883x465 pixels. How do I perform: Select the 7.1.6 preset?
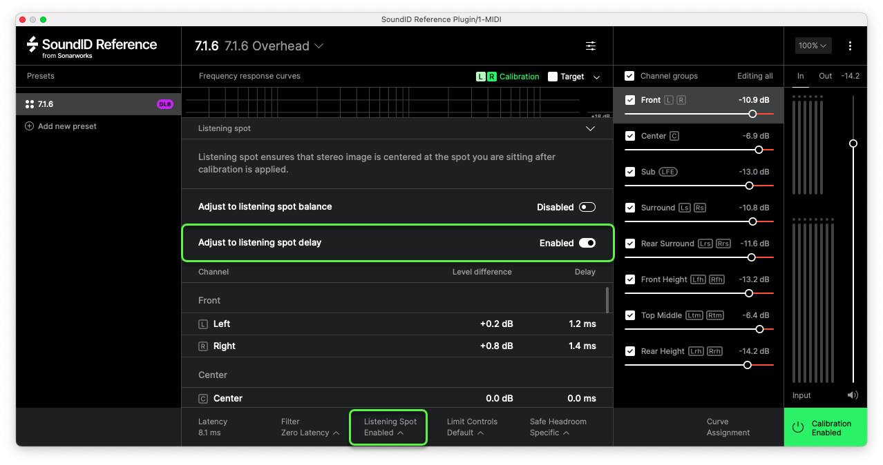tap(98, 104)
